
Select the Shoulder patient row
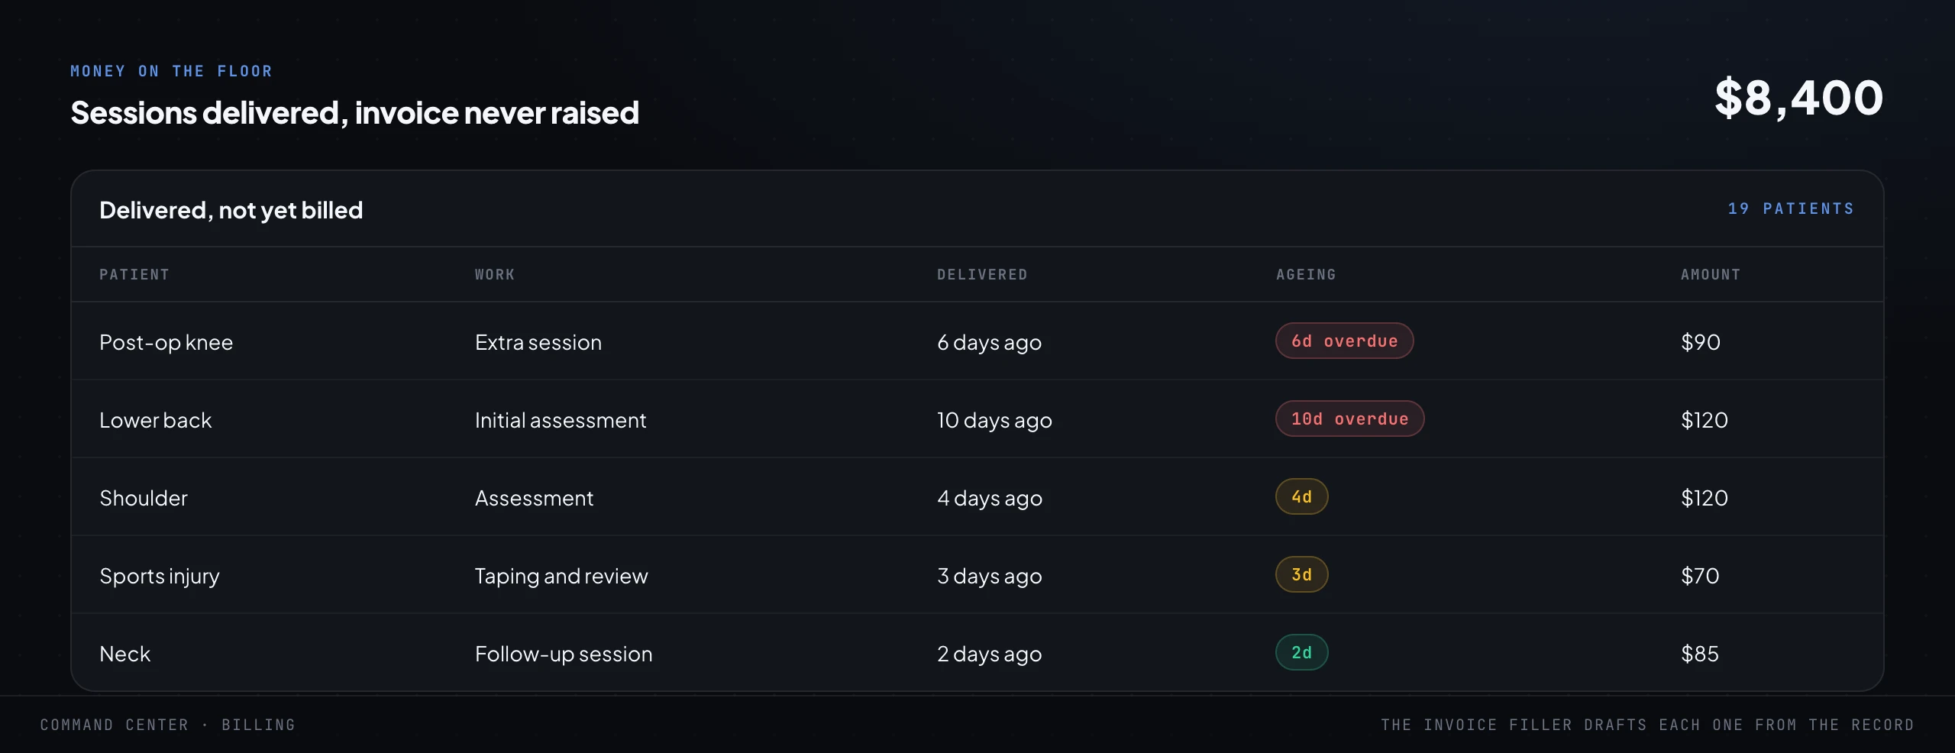[977, 497]
